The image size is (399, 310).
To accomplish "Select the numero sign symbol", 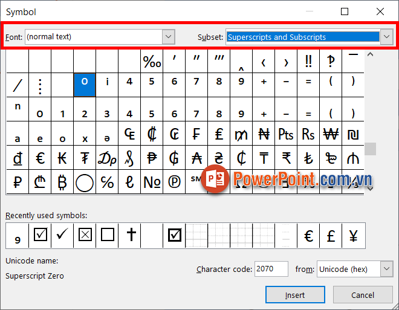I will click(x=152, y=181).
